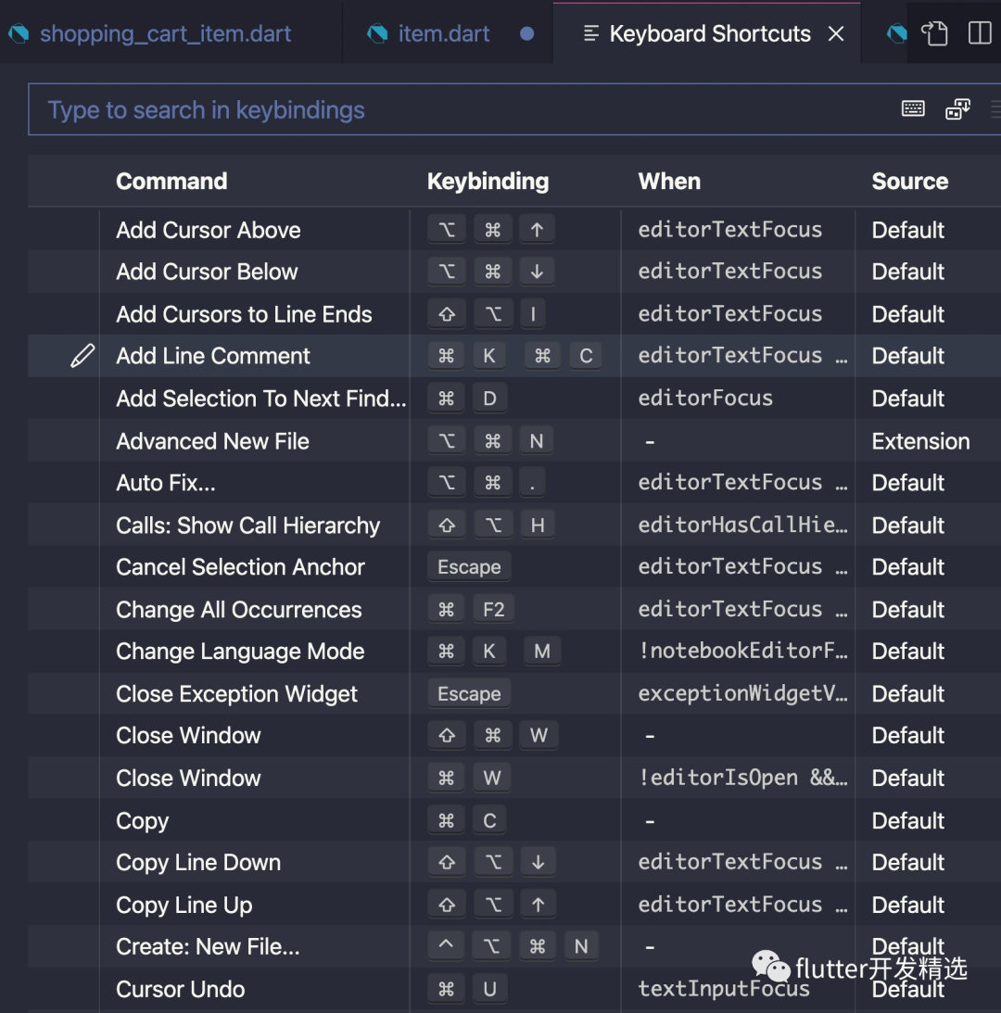Open the More Actions menu
The width and height of the screenshot is (1001, 1013).
click(997, 108)
